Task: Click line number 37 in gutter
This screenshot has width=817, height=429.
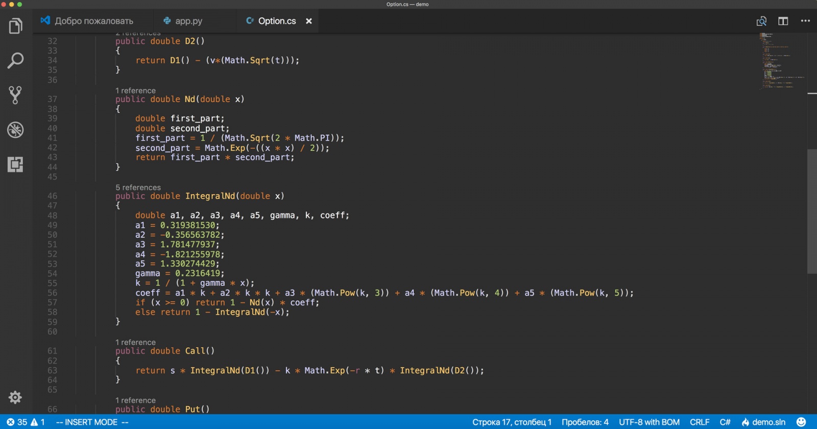Action: (52, 99)
